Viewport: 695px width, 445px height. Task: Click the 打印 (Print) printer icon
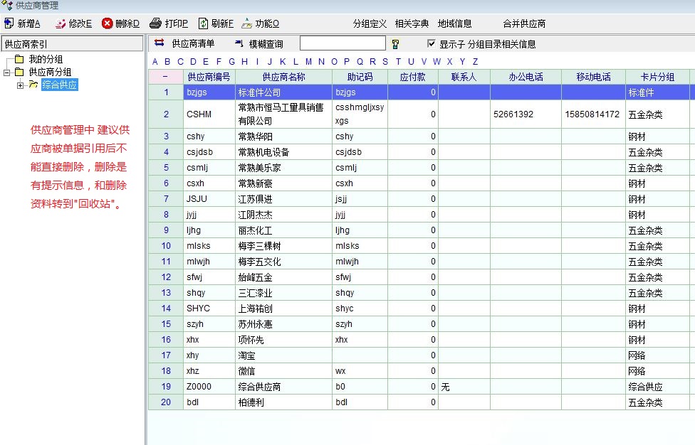coord(156,23)
